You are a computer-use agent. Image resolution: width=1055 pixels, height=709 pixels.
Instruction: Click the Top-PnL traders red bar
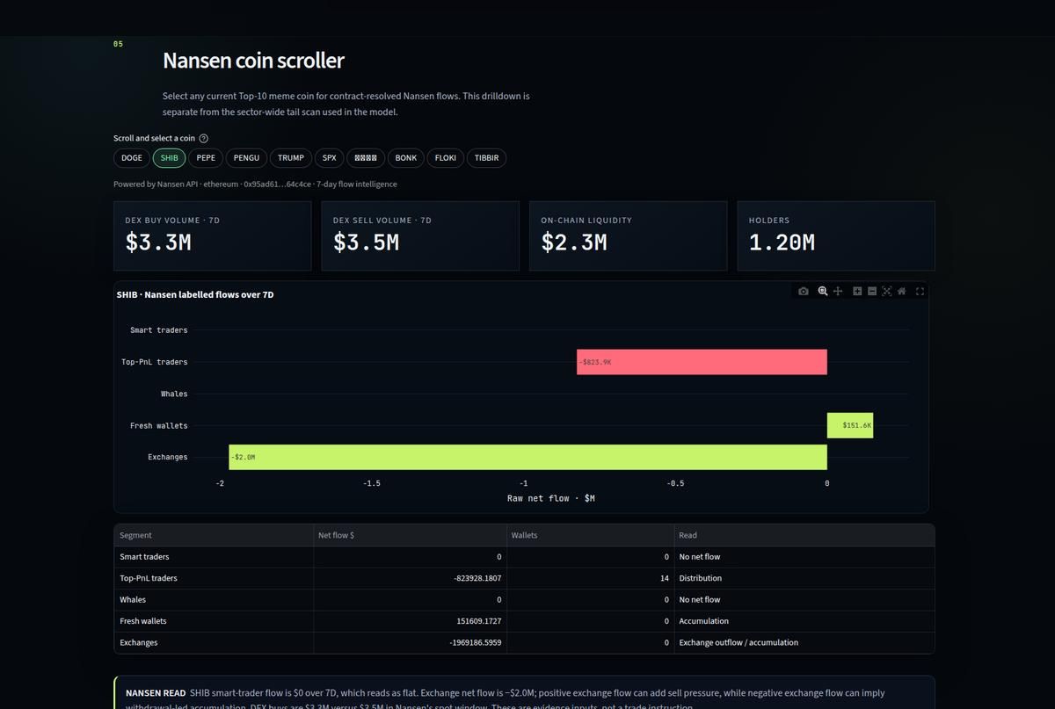pos(702,362)
